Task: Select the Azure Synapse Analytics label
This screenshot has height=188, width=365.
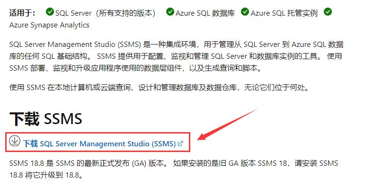Action: 49,25
